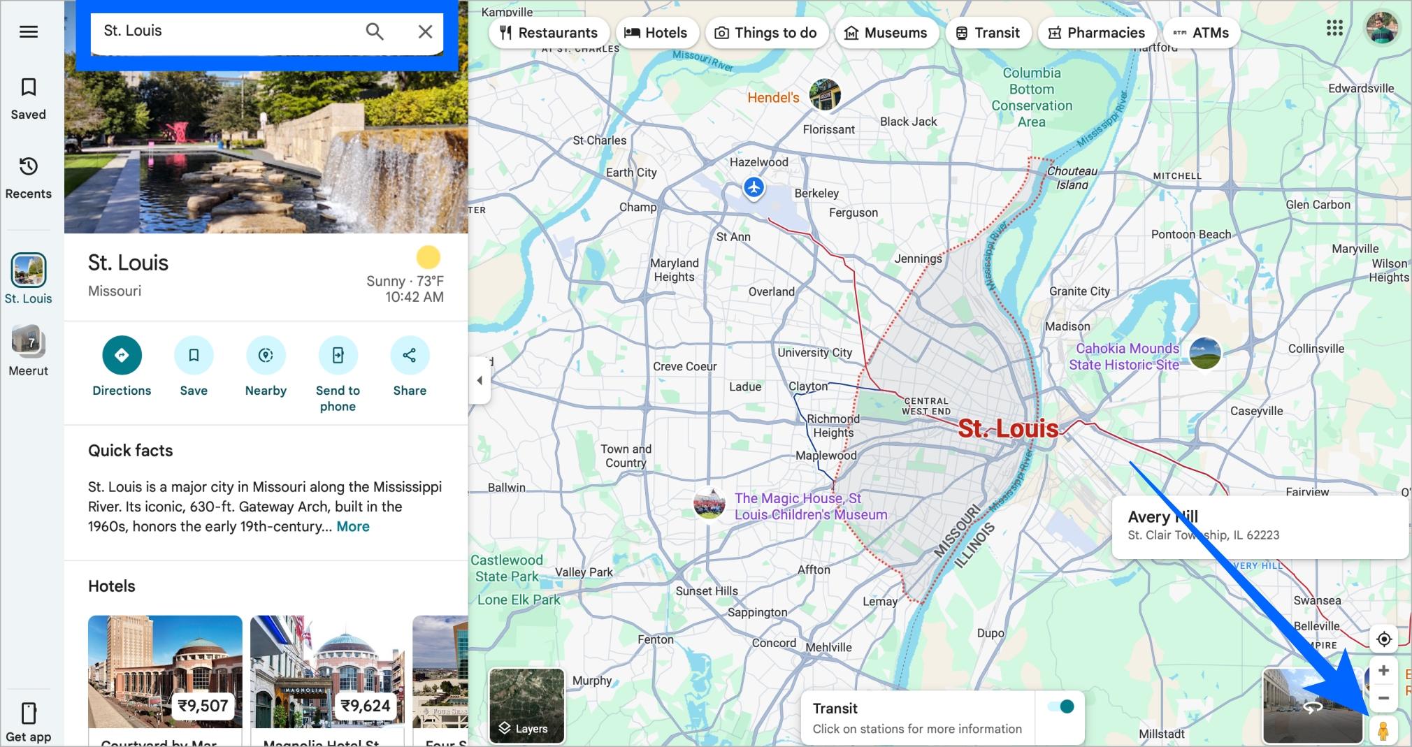Turn off the Transit layer toggle
Viewport: 1412px width, 747px height.
tap(1061, 706)
